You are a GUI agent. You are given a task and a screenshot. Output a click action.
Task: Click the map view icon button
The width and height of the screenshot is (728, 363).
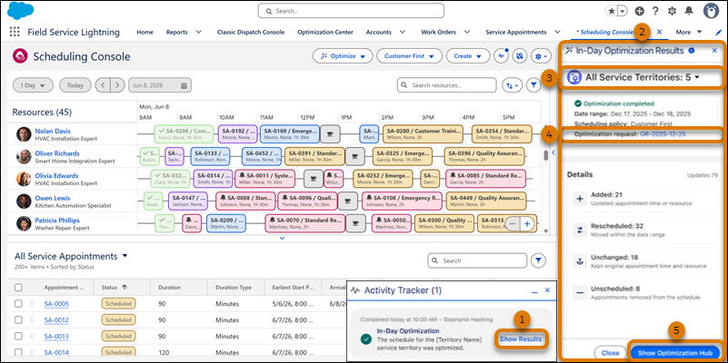click(520, 55)
